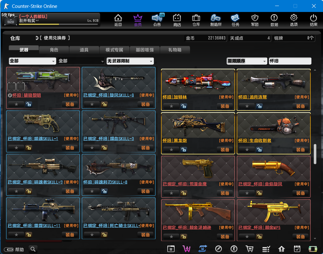This screenshot has width=323, height=254.
Task: Open the pink shopping cart icon
Action: [x=187, y=249]
